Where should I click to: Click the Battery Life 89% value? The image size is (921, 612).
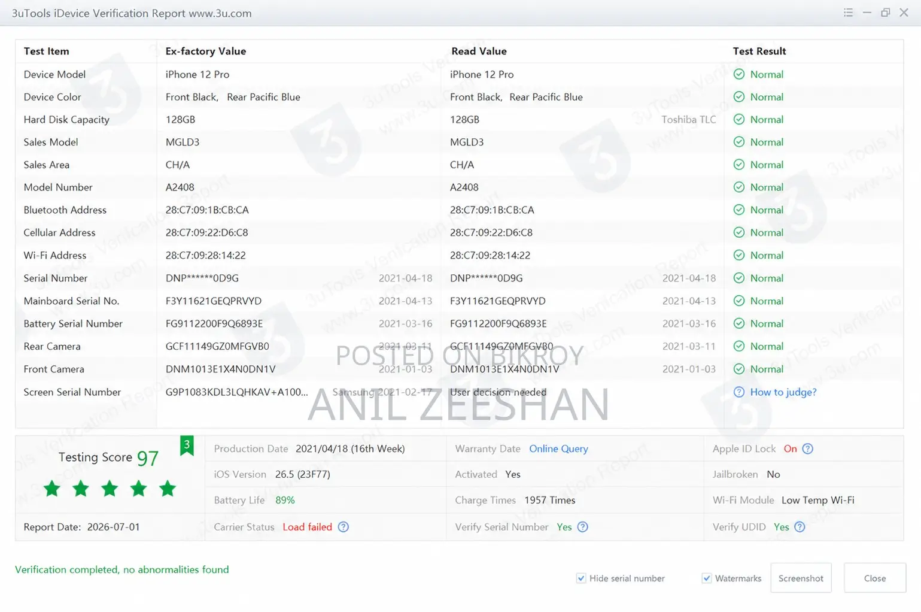pos(285,500)
